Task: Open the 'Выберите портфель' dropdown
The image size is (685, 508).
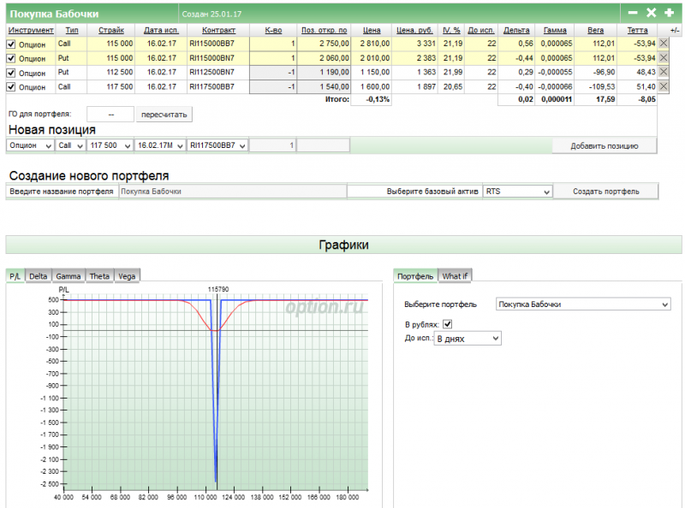Action: tap(583, 304)
